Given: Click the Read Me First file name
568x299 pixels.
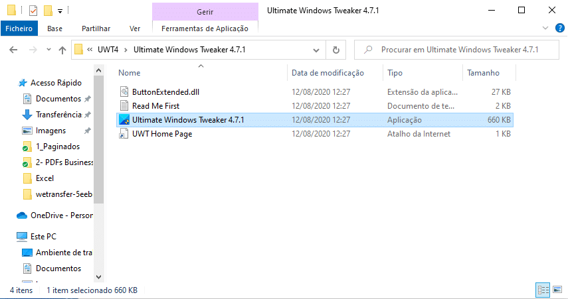Looking at the screenshot, I should click(155, 105).
